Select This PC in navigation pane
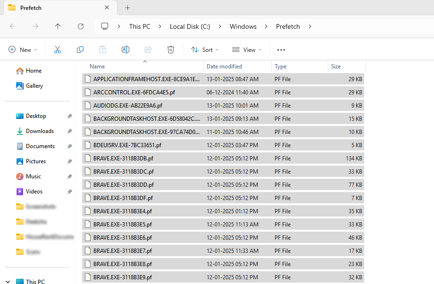Viewport: 434px width, 284px height. tap(31, 281)
